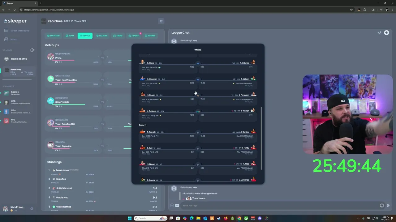Open Steam from the taskbar
Screen dimensions: 396x222
click(219, 218)
